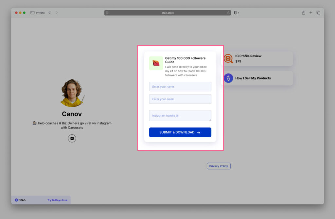Select the Instagram handle text box
This screenshot has width=335, height=219.
point(180,115)
